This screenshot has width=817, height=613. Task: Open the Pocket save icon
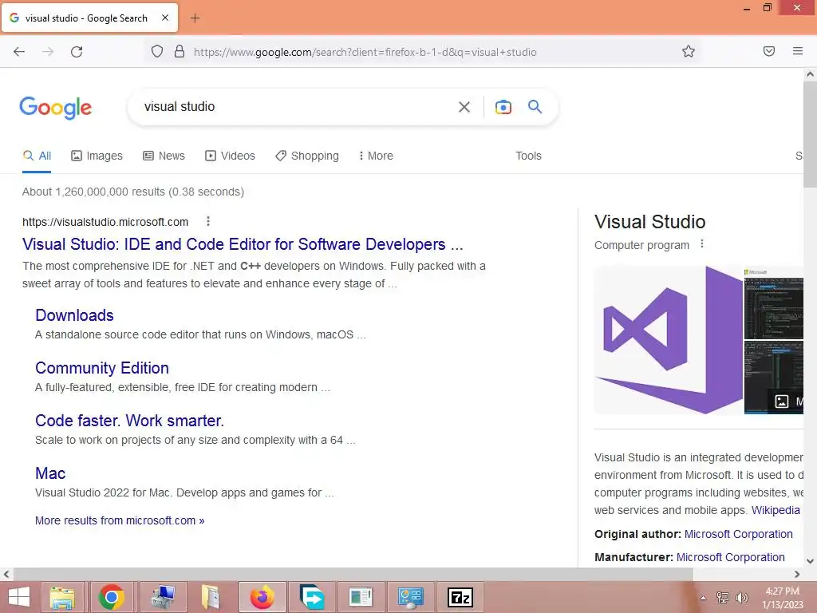click(x=768, y=51)
